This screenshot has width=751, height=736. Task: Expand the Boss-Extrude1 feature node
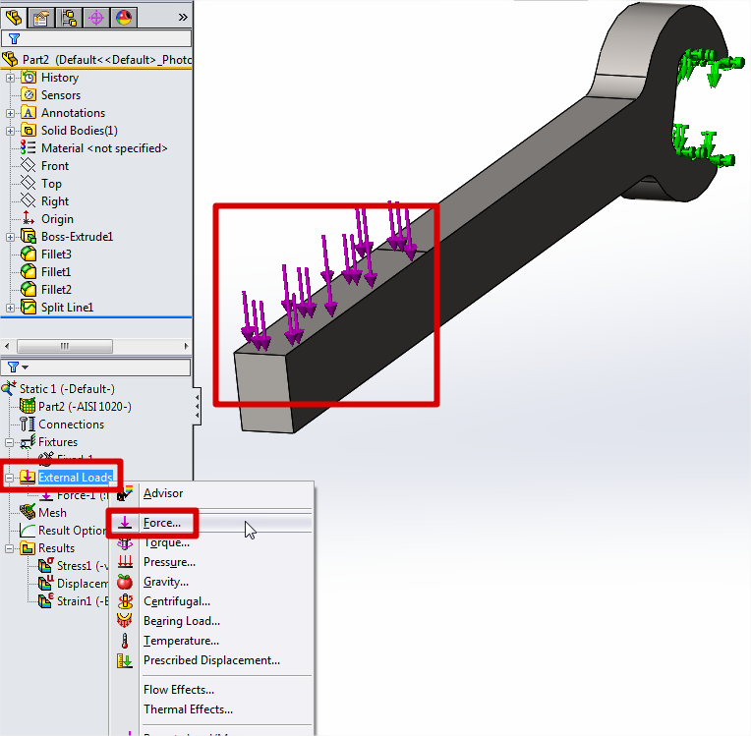[x=10, y=237]
